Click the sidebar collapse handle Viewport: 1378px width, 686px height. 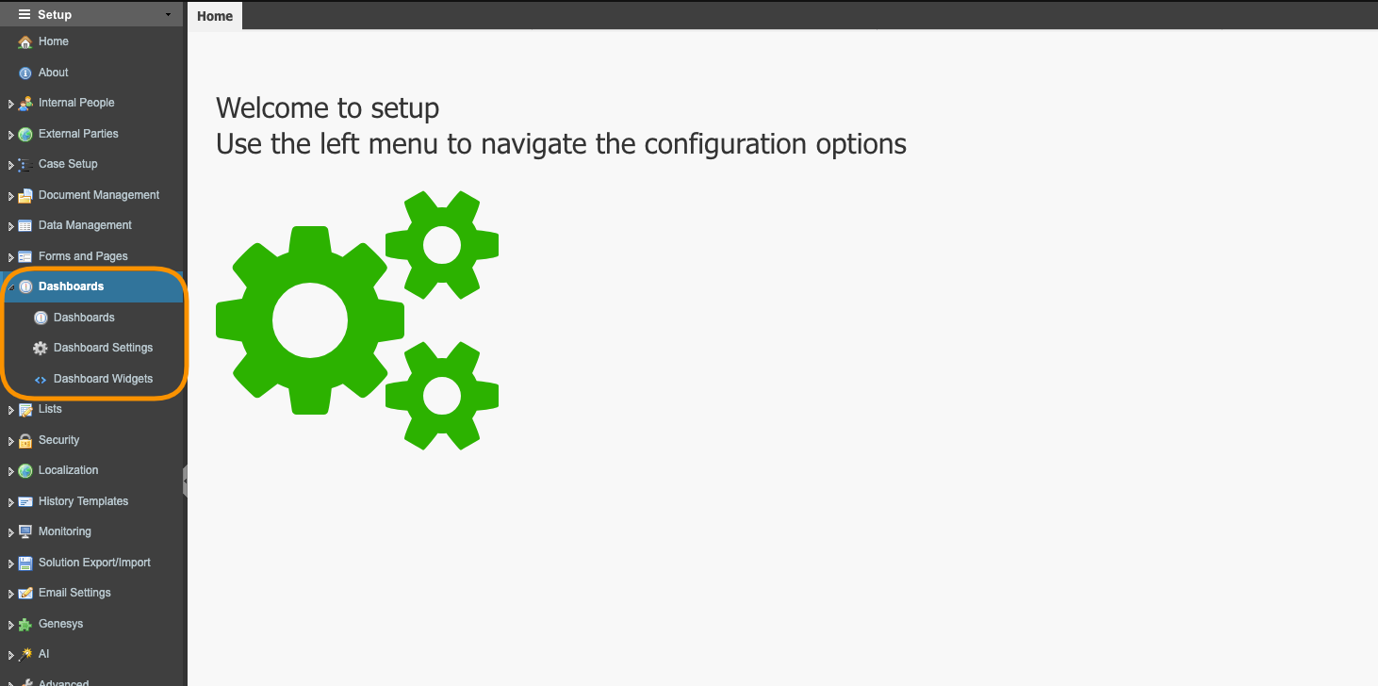185,481
